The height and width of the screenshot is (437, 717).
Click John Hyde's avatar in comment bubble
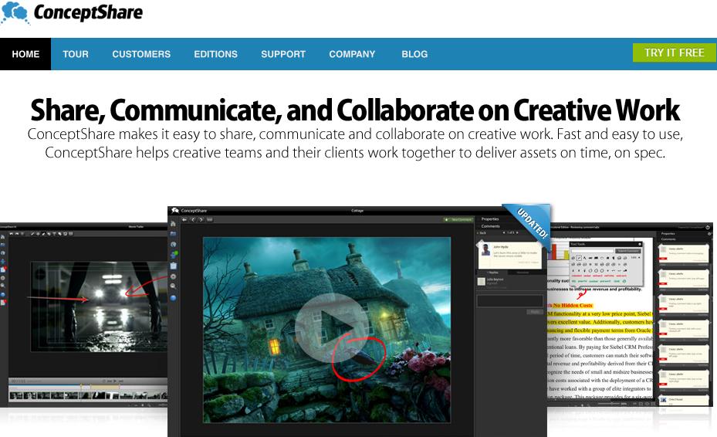click(x=486, y=251)
